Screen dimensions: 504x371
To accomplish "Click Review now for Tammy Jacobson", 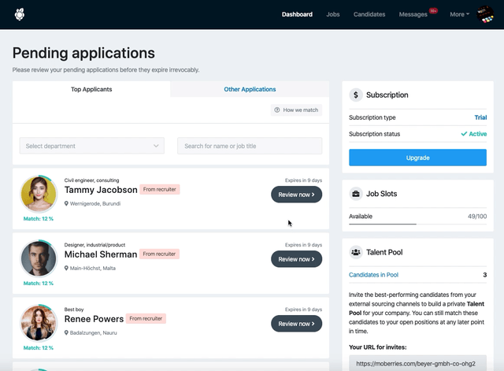I will point(296,195).
